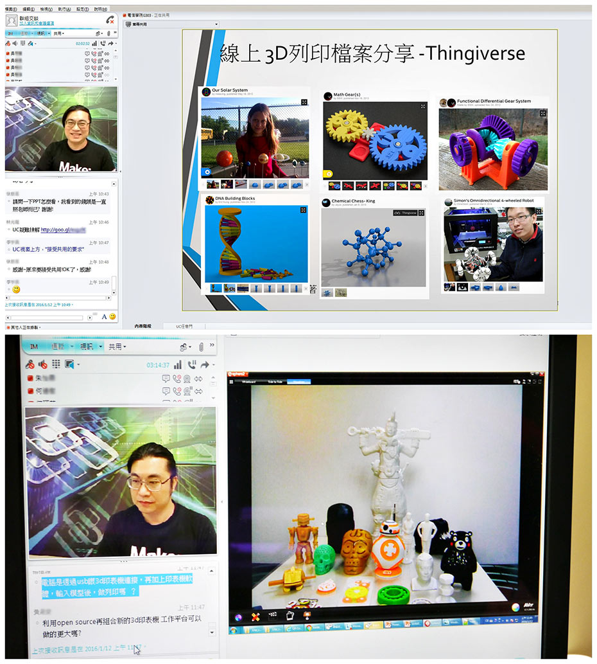Image resolution: width=597 pixels, height=664 pixels.
Task: Click the webcam icon in the 朱 row
Action: click(x=187, y=378)
